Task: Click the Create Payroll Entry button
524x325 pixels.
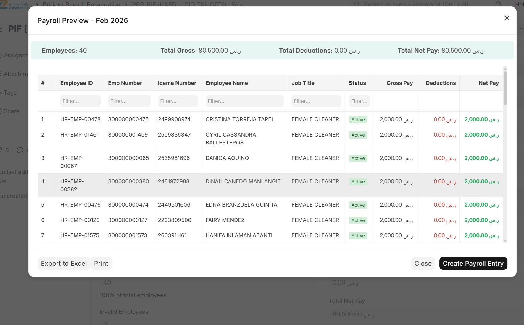Action: click(473, 263)
